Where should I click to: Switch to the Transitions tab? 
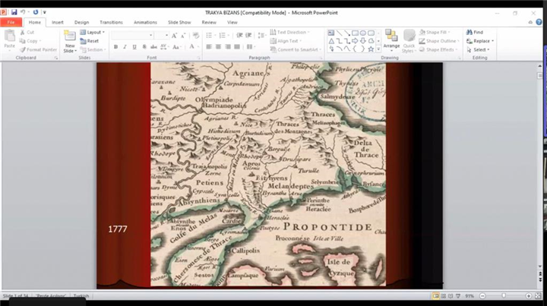(111, 22)
